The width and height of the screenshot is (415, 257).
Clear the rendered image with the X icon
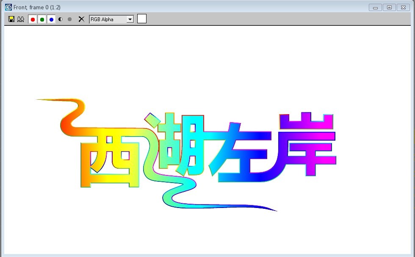[81, 19]
